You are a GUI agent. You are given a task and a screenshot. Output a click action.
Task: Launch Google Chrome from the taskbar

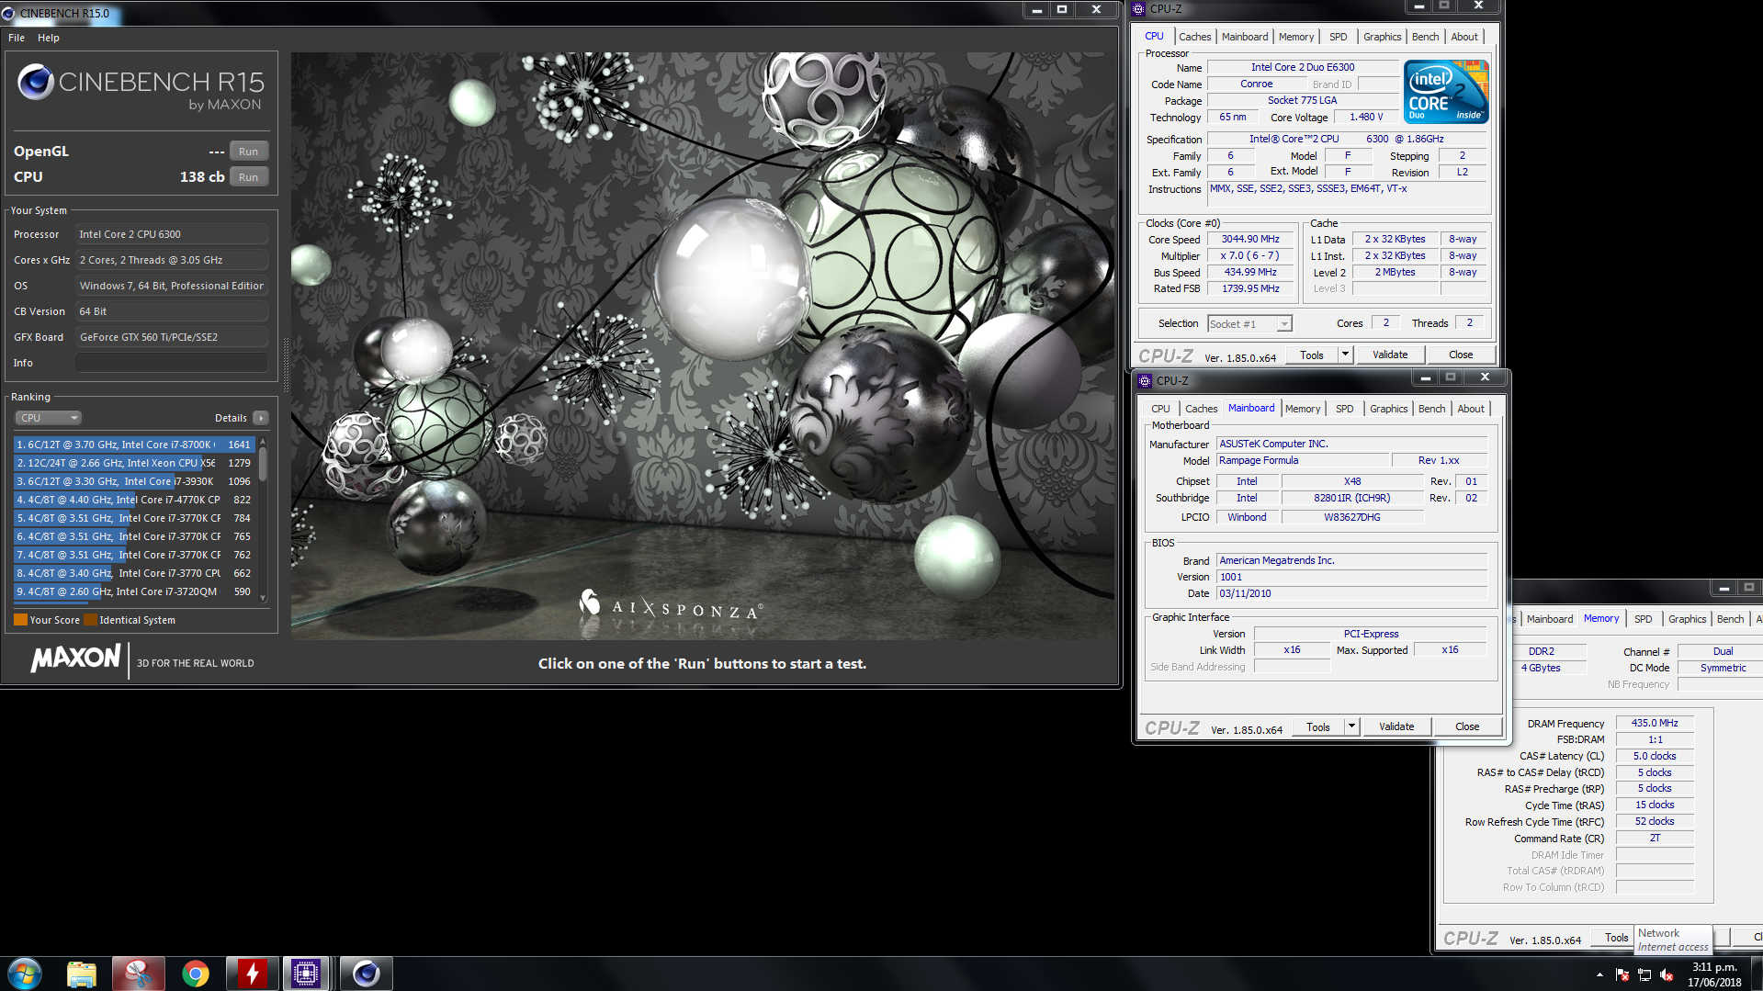tap(195, 974)
